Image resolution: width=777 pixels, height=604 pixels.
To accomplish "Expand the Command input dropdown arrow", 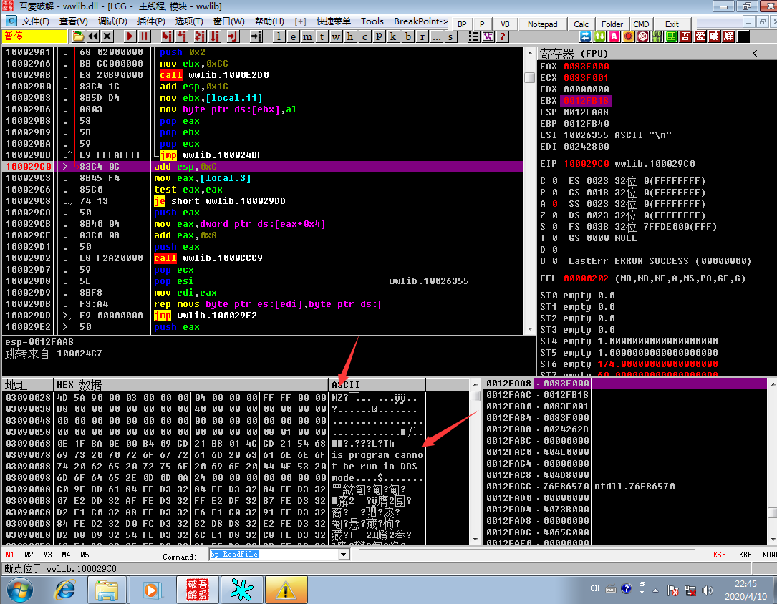I will 344,555.
